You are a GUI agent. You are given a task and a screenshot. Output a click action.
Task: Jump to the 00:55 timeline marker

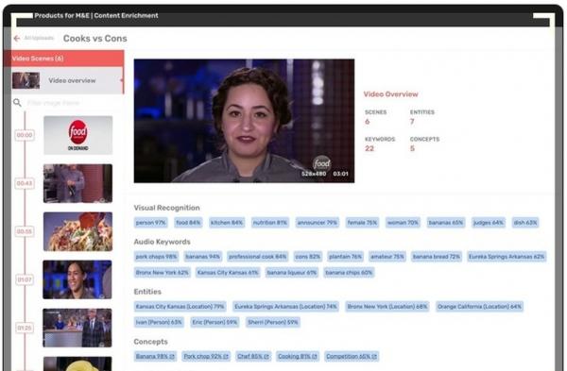25,231
